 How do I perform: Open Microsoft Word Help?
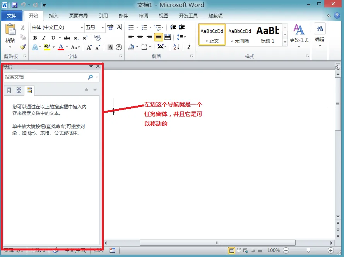click(x=337, y=15)
